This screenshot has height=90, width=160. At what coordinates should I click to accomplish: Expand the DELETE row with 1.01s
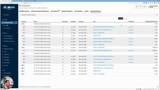click(21, 65)
